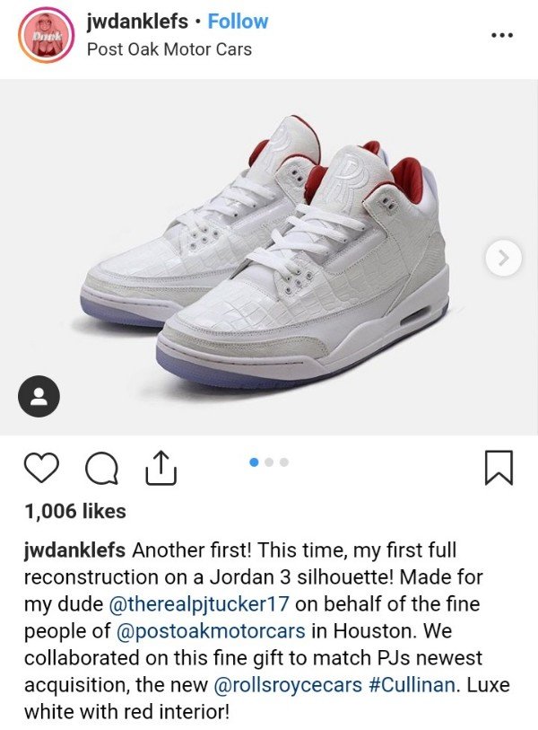Viewport: 538px width, 730px height.
Task: Open the #Cullinan hashtag
Action: pos(412,685)
